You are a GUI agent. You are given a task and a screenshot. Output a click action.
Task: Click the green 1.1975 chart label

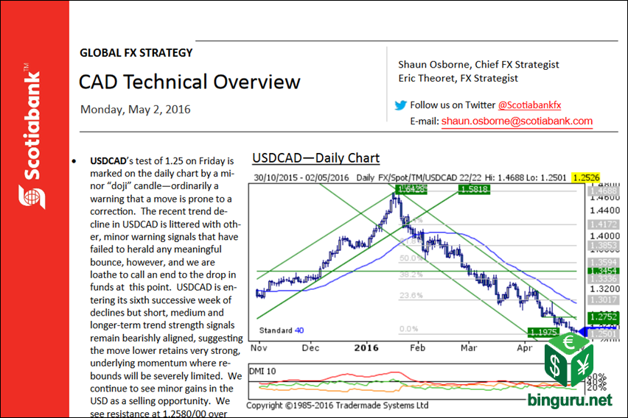pos(543,332)
